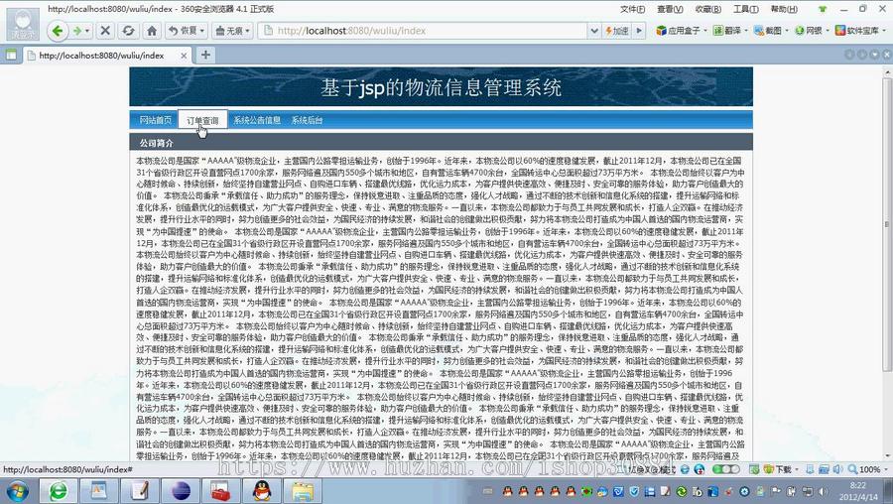The width and height of the screenshot is (893, 504).
Task: Click the green shirt skin icon
Action: click(823, 9)
